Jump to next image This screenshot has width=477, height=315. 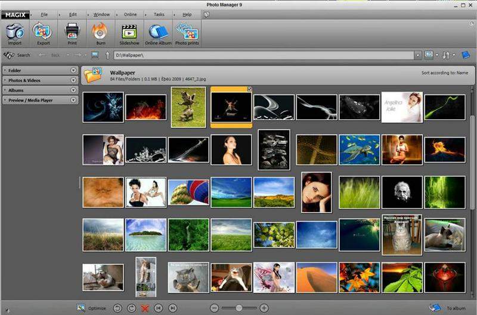172,308
